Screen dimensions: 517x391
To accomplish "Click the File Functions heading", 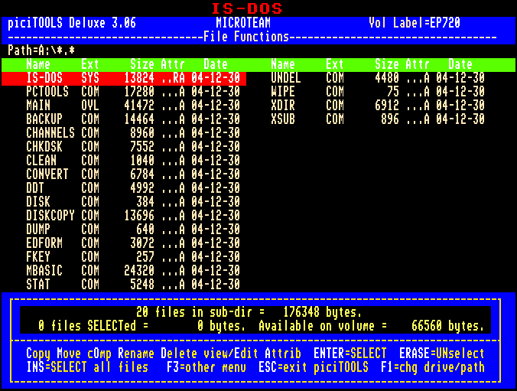I will click(246, 37).
